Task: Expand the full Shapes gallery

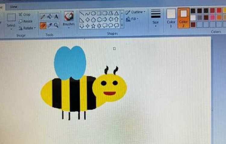Action: pos(122,25)
